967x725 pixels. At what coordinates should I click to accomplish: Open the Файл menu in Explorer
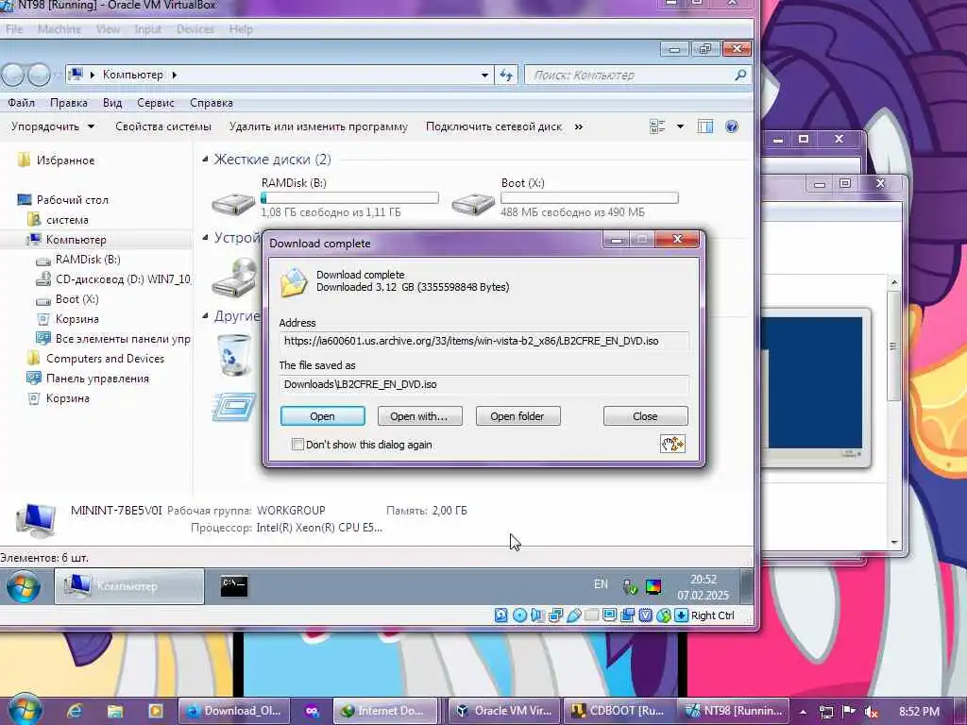21,103
